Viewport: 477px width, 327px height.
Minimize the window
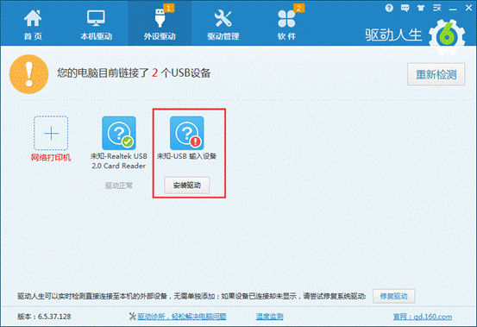click(x=453, y=9)
